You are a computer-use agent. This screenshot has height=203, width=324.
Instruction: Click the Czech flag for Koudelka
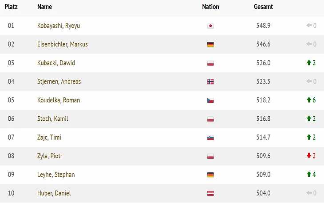(210, 100)
